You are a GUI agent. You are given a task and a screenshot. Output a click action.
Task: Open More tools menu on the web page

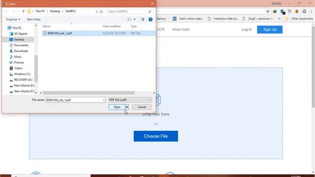[181, 29]
